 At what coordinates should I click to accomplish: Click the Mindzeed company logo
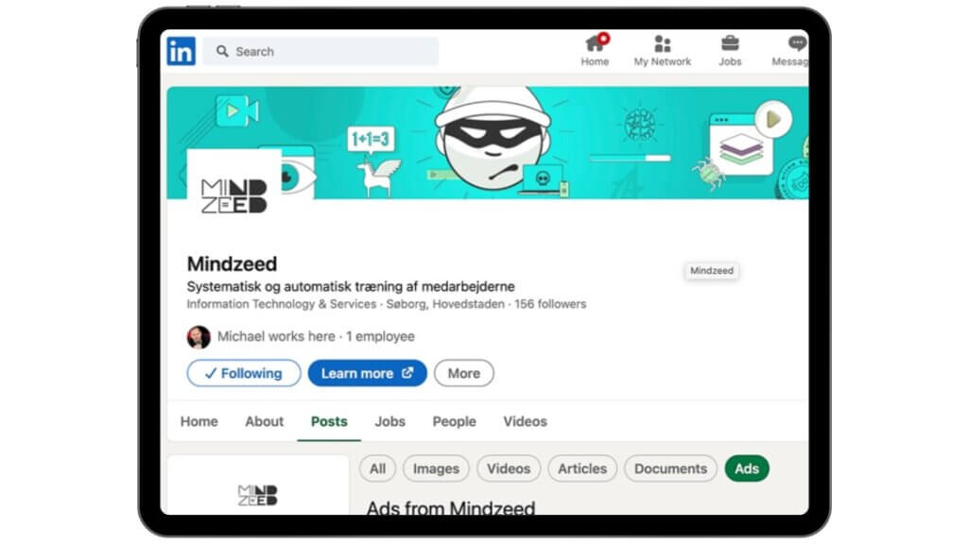234,196
